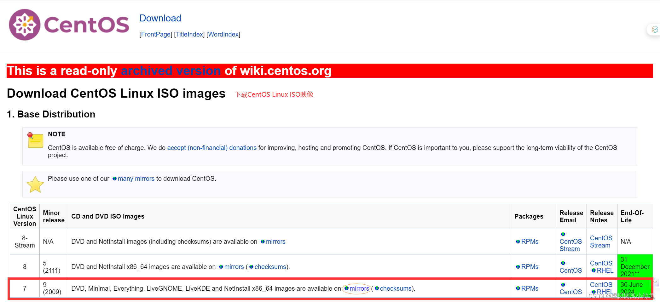Open the FrontPage link
This screenshot has width=660, height=302.
click(x=156, y=34)
